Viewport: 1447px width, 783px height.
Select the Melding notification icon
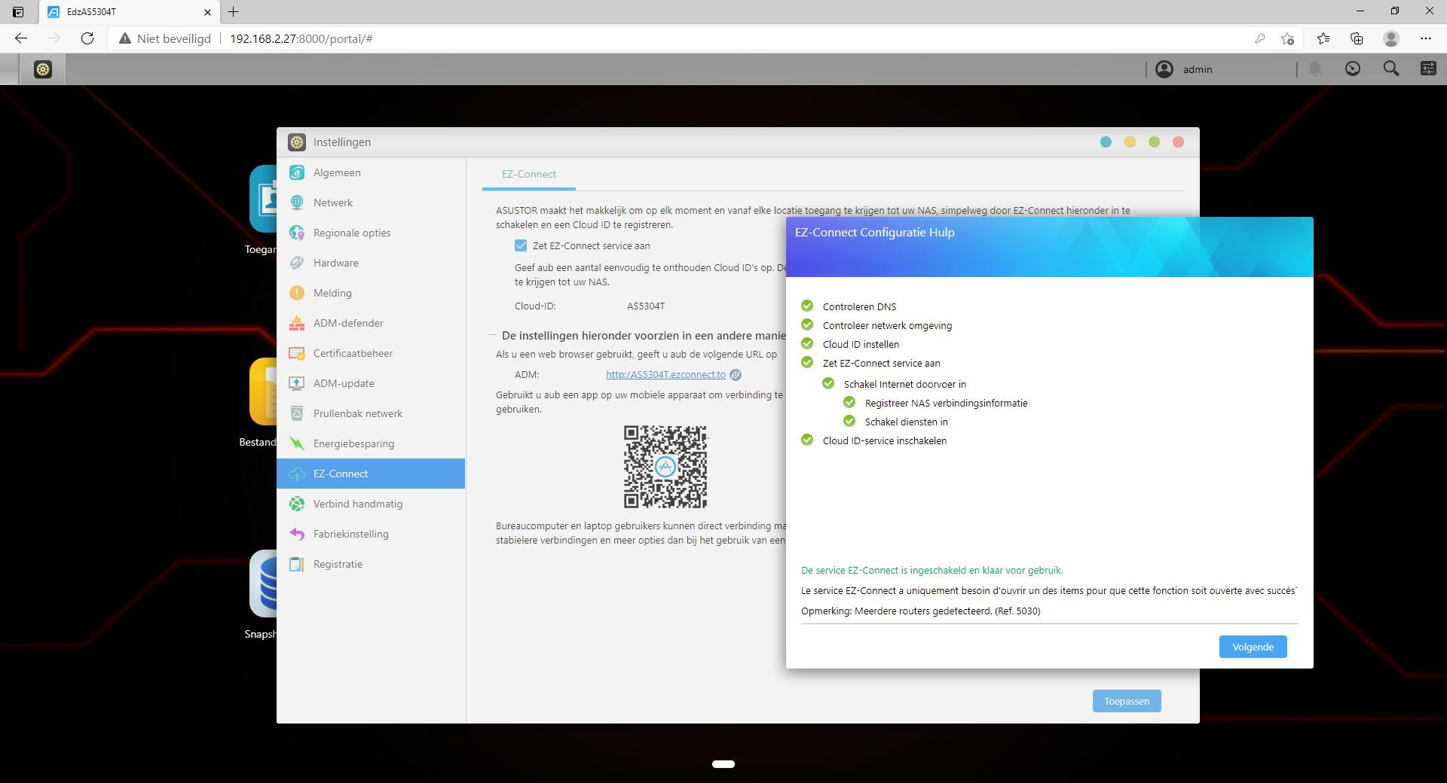(297, 293)
